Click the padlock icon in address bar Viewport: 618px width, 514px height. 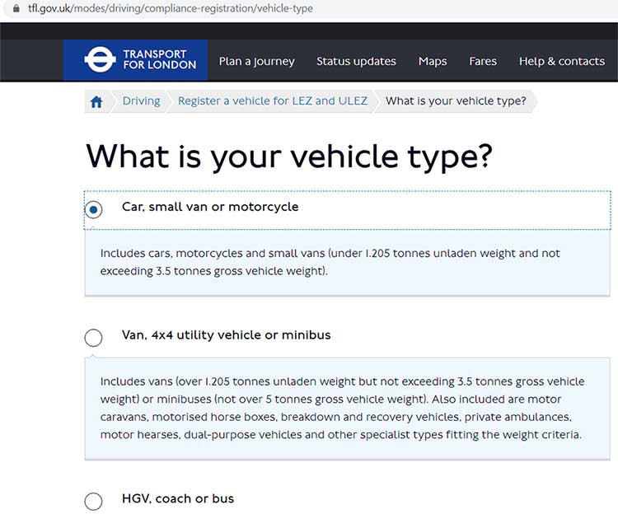(16, 8)
